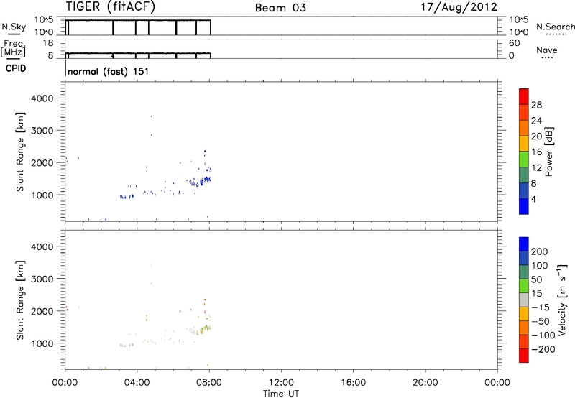Click the 17/Aug/2012 date label
Screen dimensions: 575x398
459,7
